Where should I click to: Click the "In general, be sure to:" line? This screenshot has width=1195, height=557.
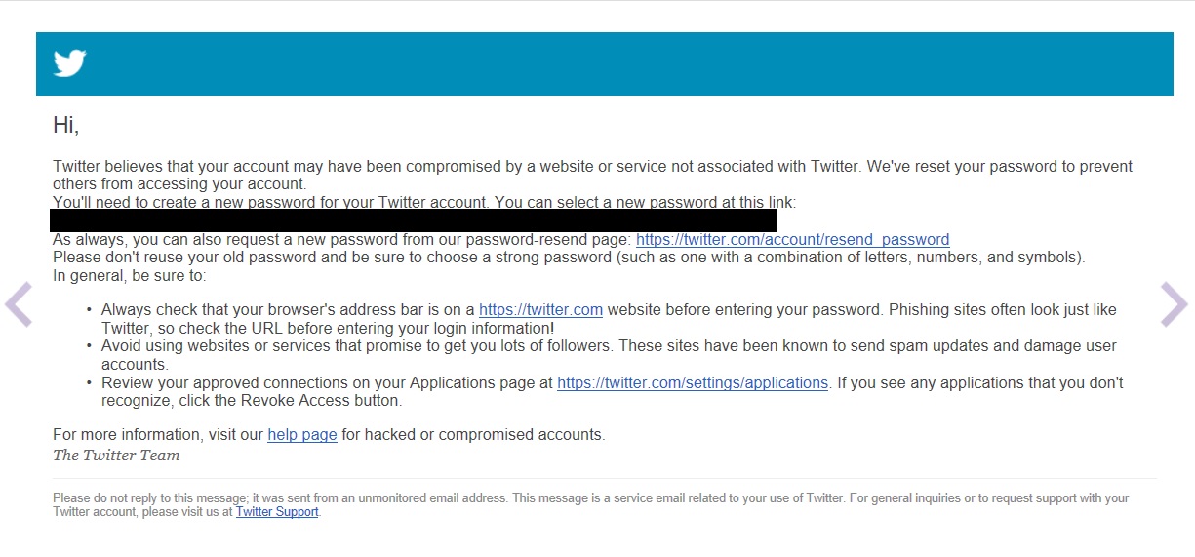137,276
